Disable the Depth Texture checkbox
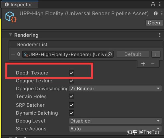 [72, 73]
